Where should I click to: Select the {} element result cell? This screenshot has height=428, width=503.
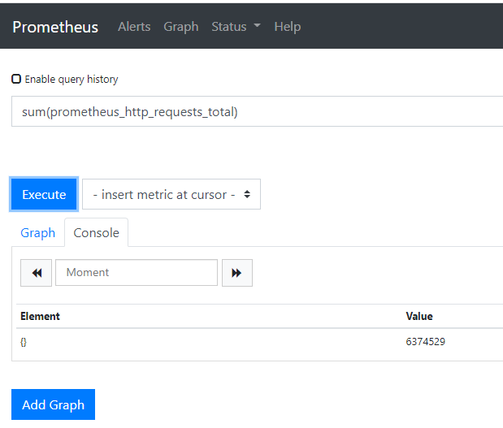point(24,343)
